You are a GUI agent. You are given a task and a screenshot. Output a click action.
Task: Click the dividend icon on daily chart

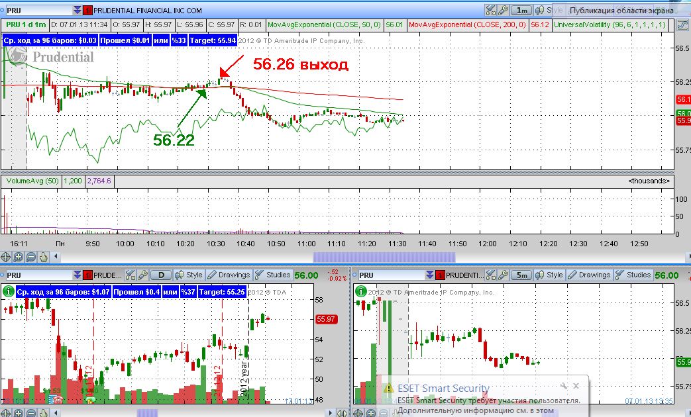pos(90,400)
